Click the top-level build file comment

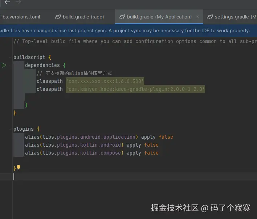(135, 42)
